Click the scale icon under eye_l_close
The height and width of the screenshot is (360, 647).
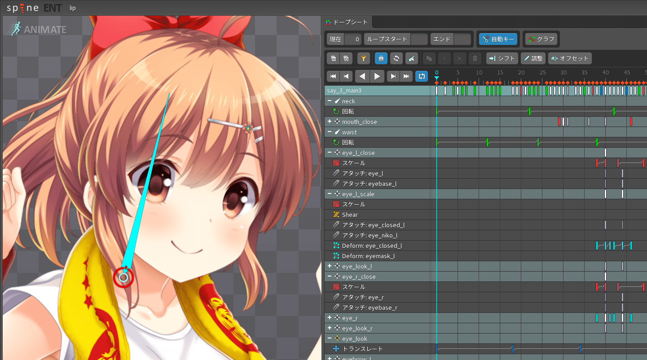[x=336, y=163]
